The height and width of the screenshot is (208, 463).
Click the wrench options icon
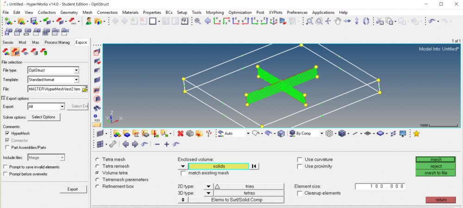coord(113,144)
